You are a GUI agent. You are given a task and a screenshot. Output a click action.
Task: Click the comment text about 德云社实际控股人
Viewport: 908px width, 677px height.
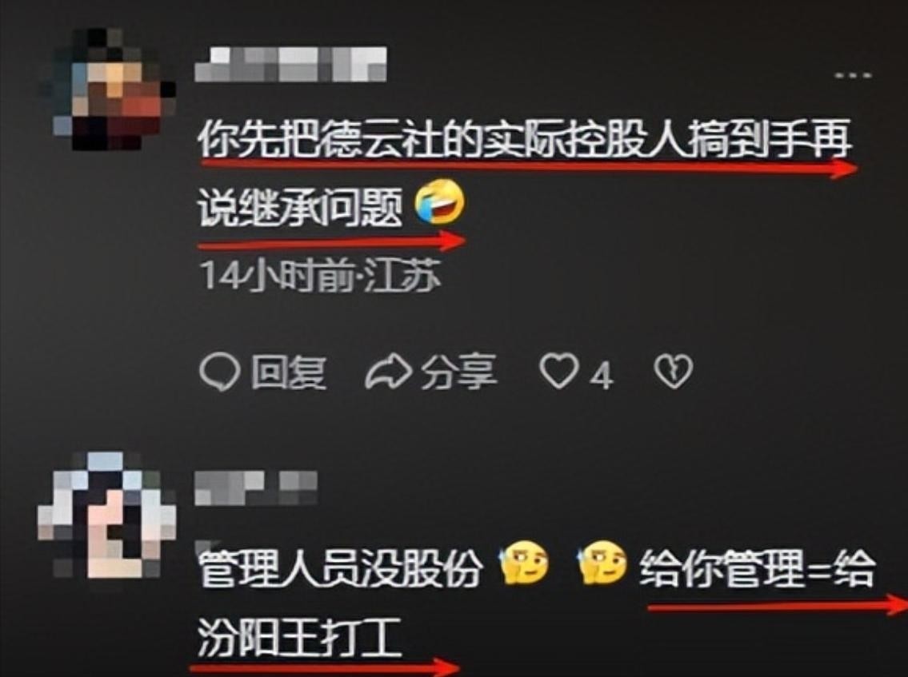(x=525, y=139)
